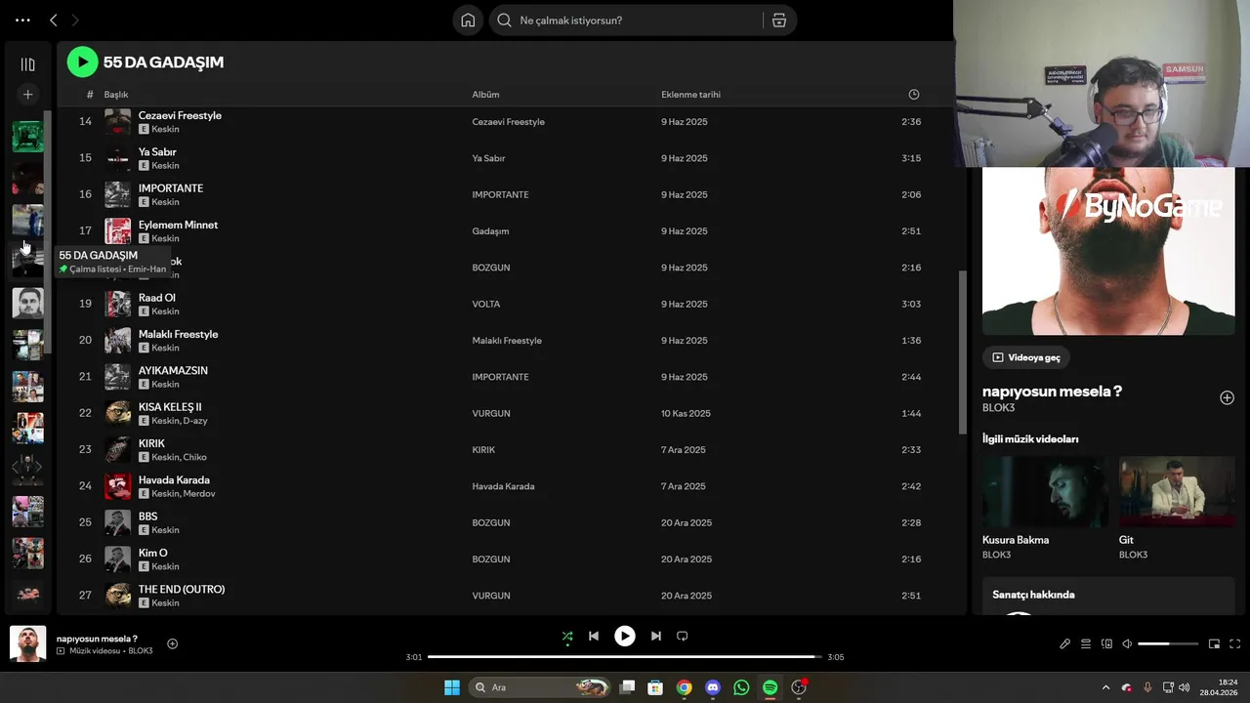Navigate back with the left chevron

tap(54, 20)
